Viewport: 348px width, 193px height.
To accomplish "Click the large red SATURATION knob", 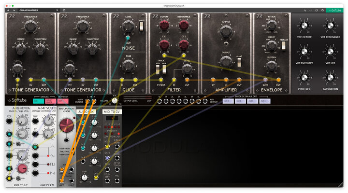I will (66, 125).
